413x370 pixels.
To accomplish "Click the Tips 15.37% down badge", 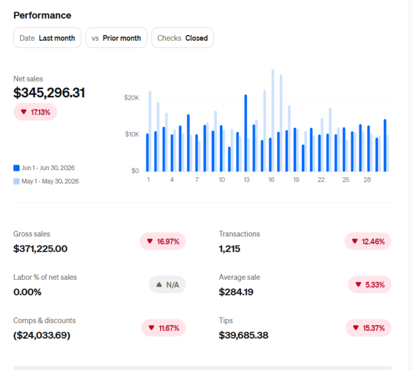I will point(368,328).
